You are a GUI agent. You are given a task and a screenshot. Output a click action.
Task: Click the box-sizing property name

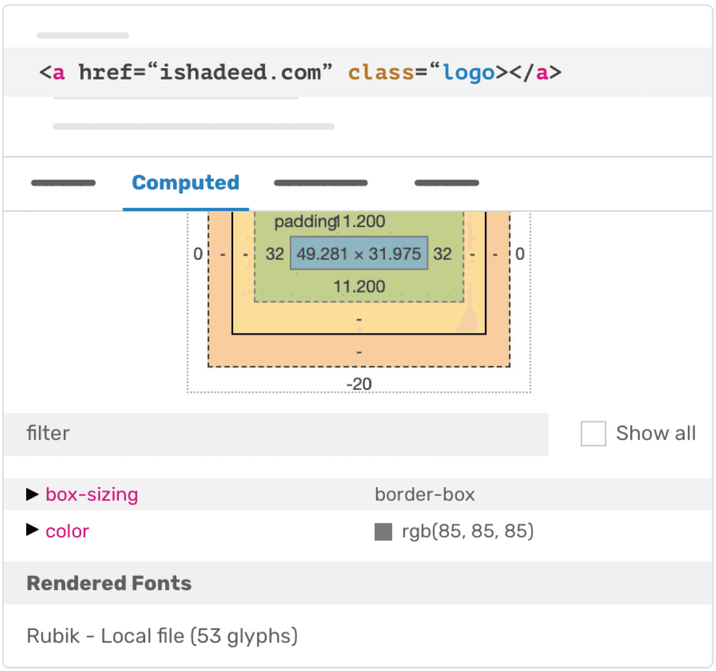(x=92, y=494)
